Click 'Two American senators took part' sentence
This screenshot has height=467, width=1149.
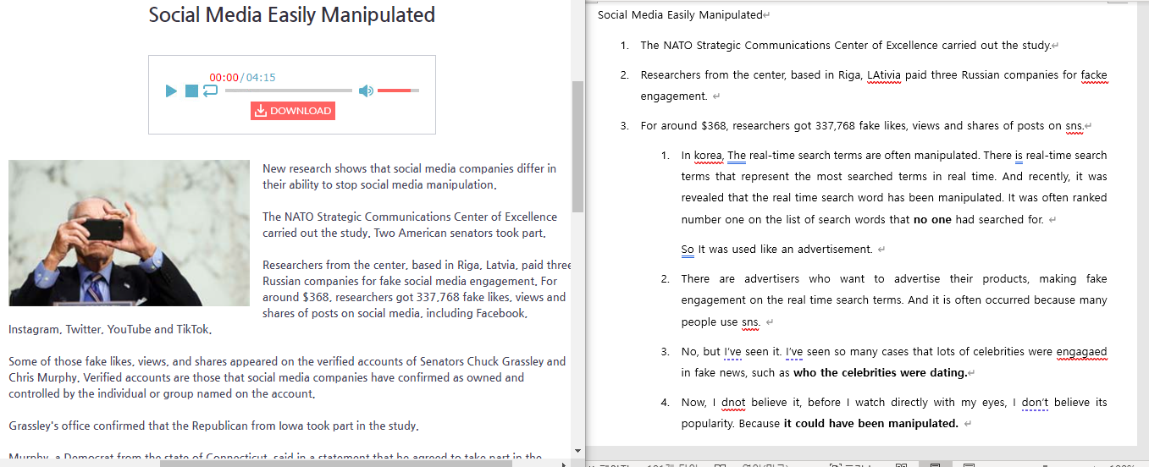pos(460,233)
